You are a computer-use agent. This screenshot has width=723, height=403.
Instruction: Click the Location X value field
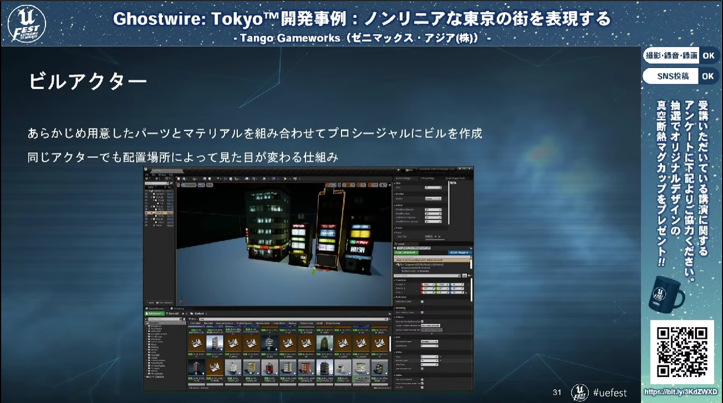[428, 284]
